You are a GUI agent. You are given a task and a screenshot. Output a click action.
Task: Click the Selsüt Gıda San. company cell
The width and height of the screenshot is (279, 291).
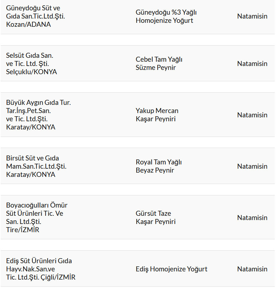click(x=31, y=63)
